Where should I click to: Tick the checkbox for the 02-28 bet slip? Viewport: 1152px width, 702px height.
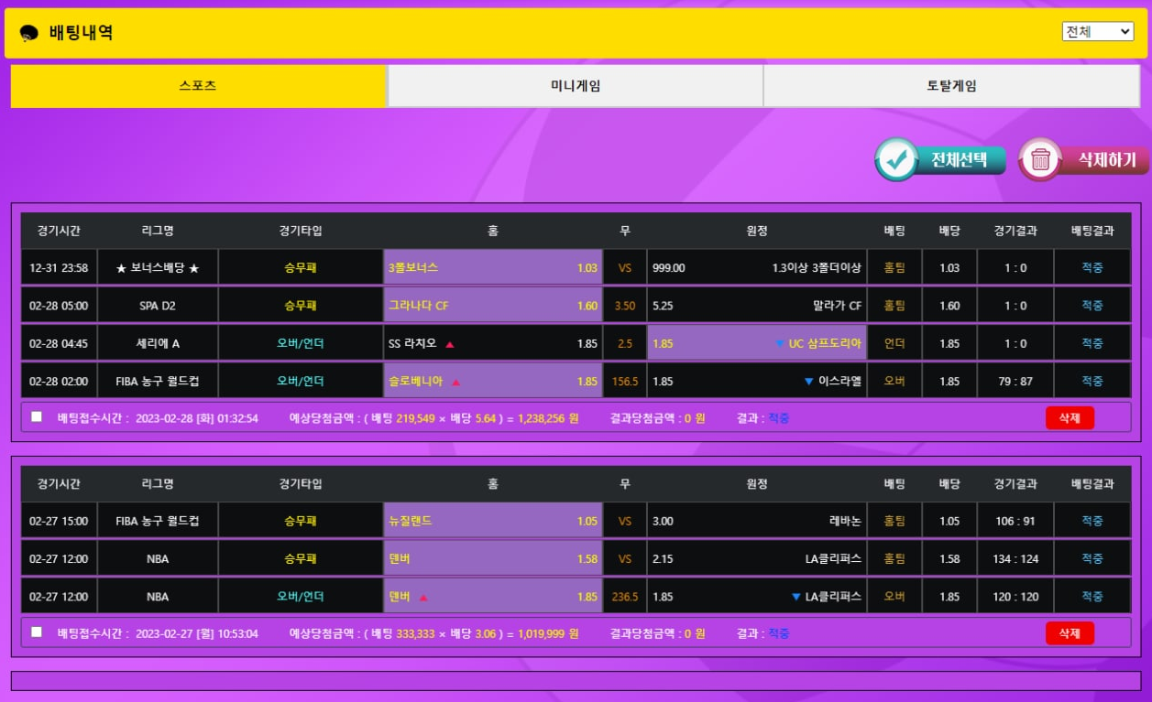click(x=37, y=416)
